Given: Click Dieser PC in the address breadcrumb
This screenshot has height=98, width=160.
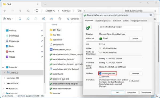Looking at the screenshot, I should click(50, 11).
